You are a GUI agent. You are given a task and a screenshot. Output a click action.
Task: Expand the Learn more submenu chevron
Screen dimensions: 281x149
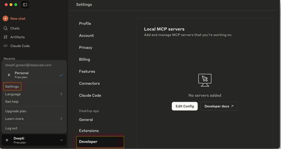tap(61, 118)
